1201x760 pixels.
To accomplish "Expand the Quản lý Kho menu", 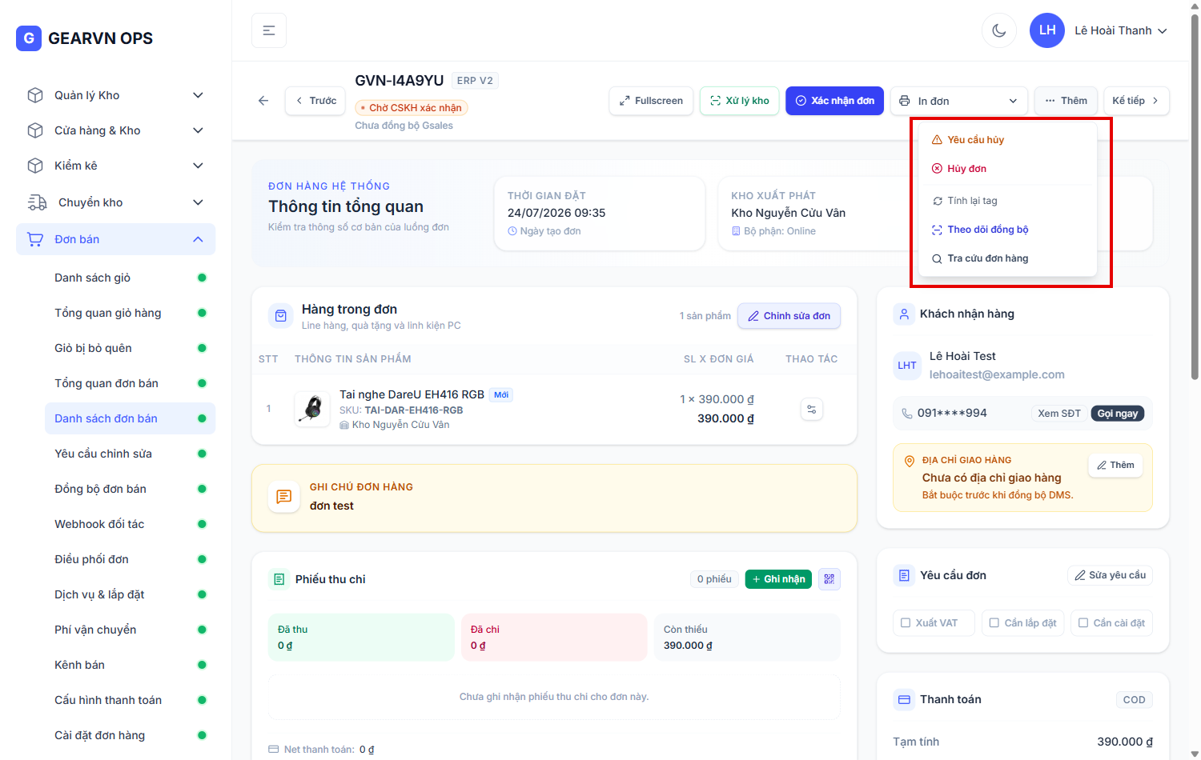I will [x=198, y=95].
